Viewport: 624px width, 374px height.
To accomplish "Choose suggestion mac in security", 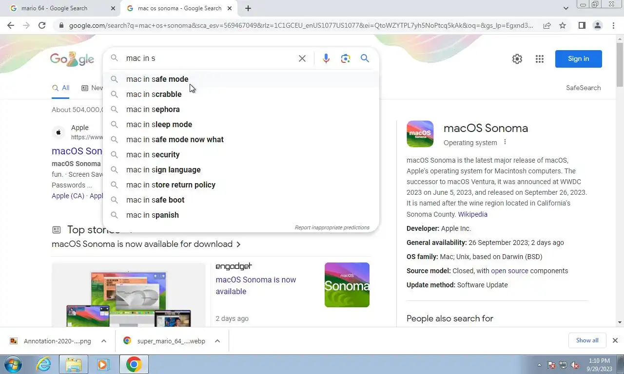I will tap(241, 154).
